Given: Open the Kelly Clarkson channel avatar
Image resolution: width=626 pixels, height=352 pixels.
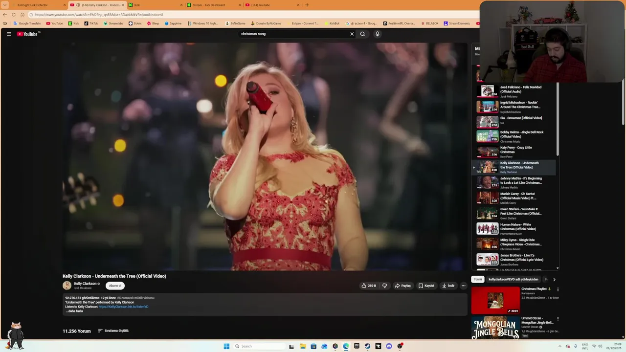Looking at the screenshot, I should [x=67, y=286].
